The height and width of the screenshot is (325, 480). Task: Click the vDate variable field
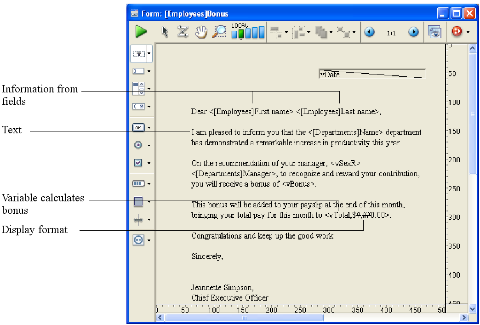[372, 74]
